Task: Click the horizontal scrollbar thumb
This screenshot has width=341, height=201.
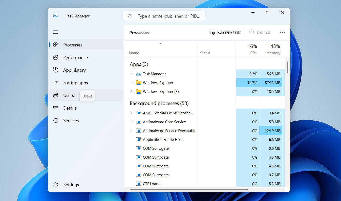Action: click(x=188, y=189)
